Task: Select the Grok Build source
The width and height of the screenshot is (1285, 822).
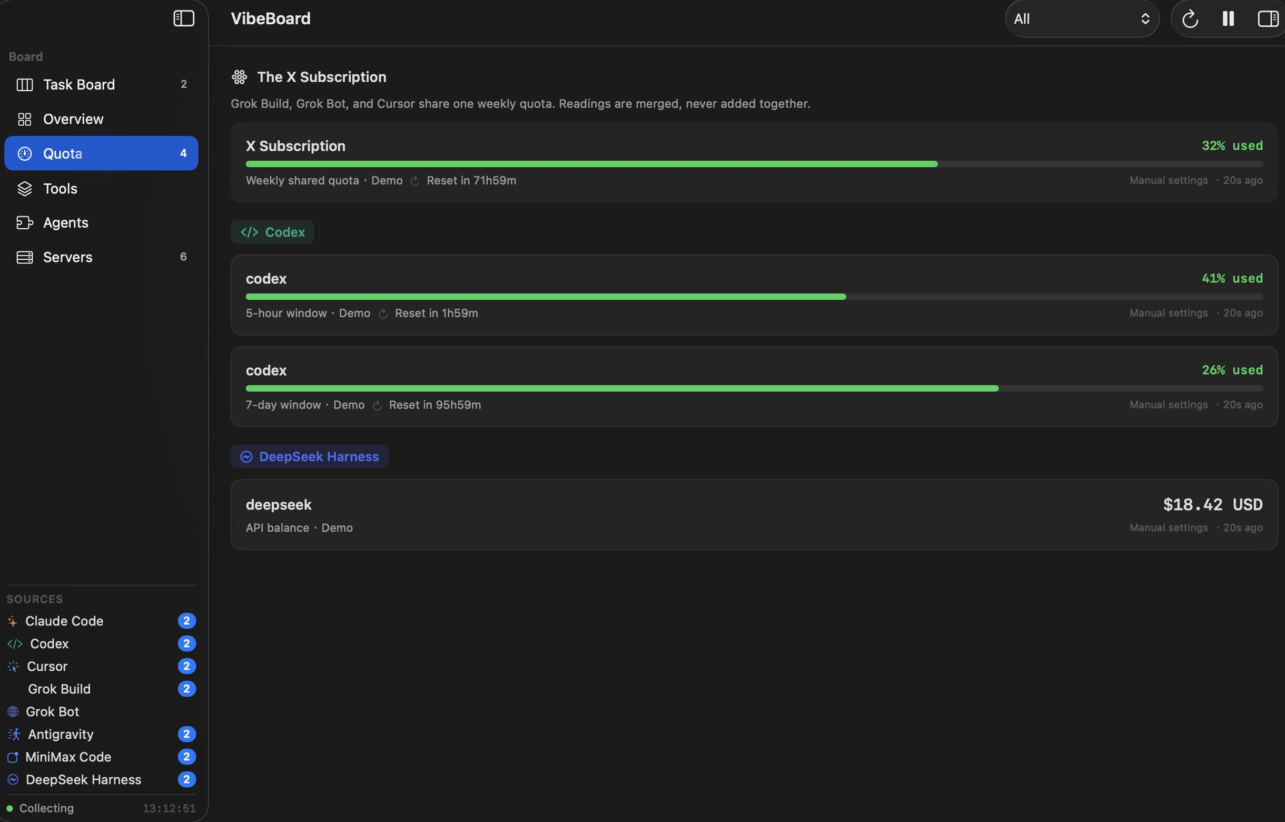Action: [x=102, y=689]
